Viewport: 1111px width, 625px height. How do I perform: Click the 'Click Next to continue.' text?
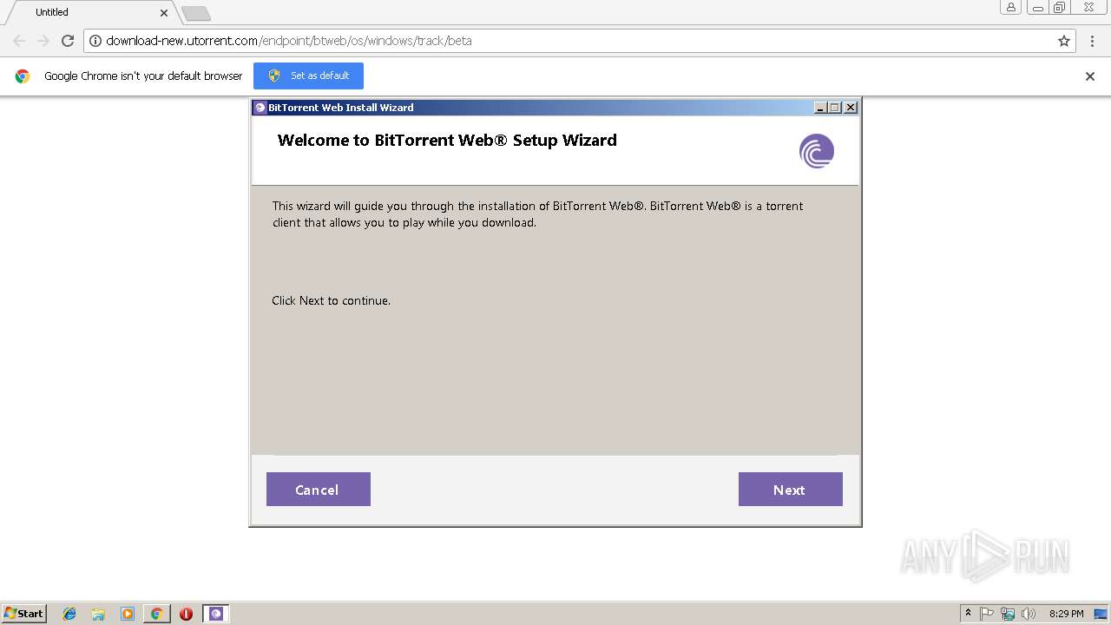331,300
